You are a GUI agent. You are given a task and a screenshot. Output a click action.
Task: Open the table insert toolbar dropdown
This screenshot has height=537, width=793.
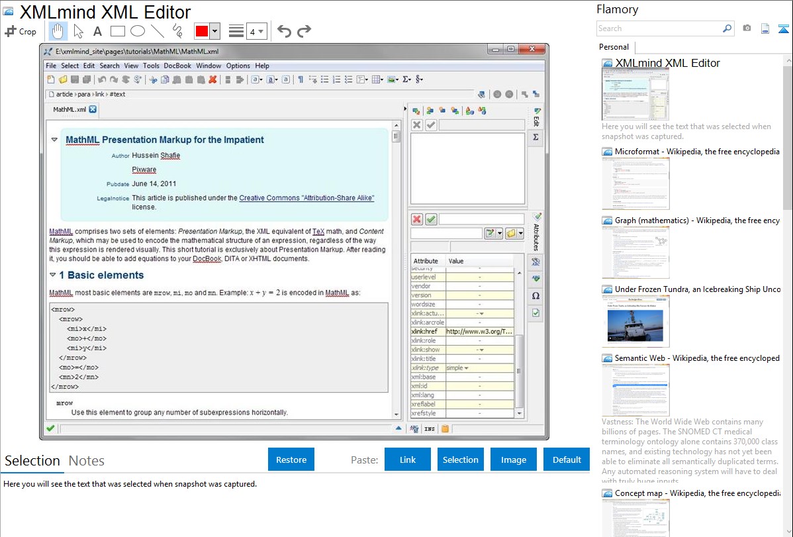[377, 79]
